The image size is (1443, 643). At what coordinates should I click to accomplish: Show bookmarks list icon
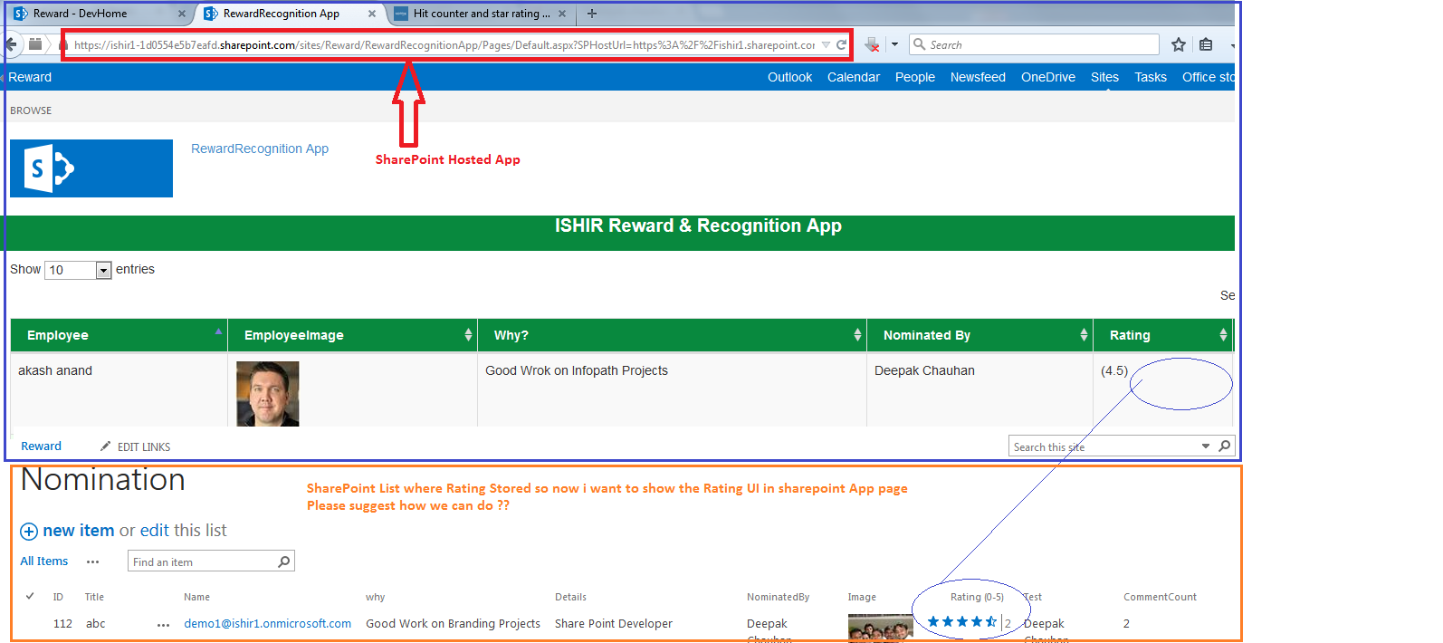point(1206,44)
